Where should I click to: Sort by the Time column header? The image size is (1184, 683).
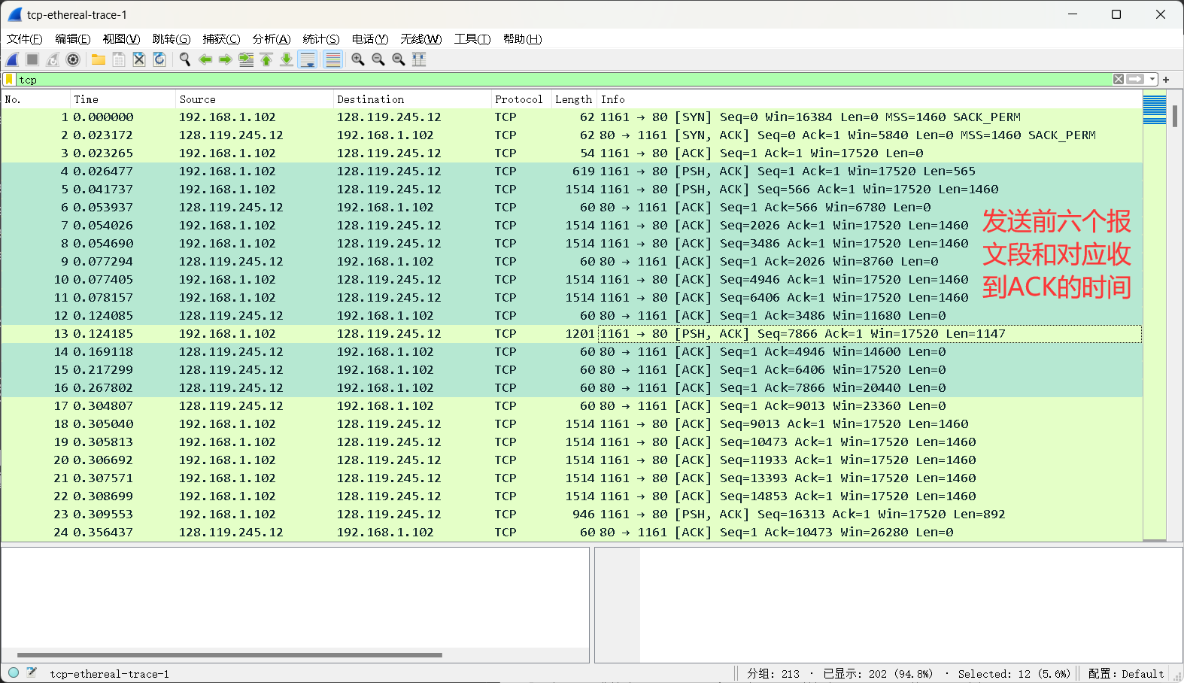(123, 99)
